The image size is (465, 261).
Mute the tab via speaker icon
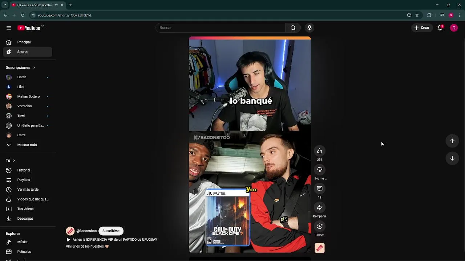click(56, 5)
